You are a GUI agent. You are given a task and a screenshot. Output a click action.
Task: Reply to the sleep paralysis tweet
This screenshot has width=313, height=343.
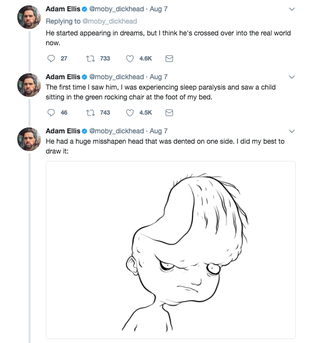pos(51,113)
